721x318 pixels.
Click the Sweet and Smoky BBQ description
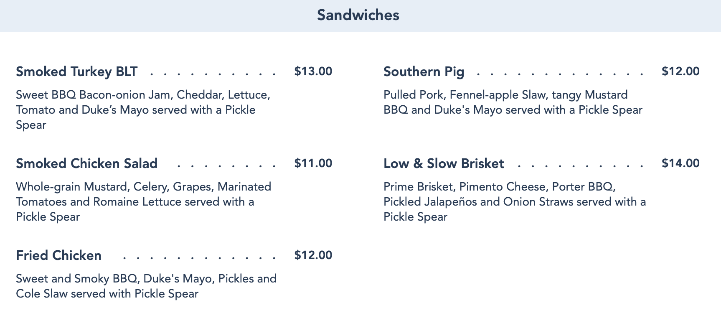[x=146, y=286]
